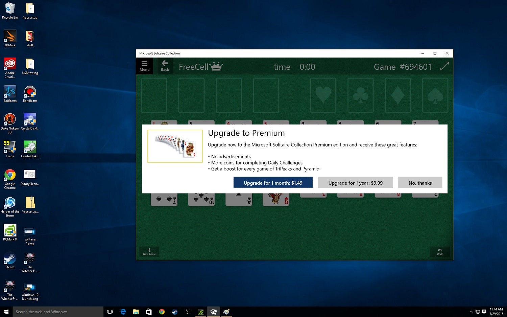Open the clock showing 11:44 AM

[496, 312]
